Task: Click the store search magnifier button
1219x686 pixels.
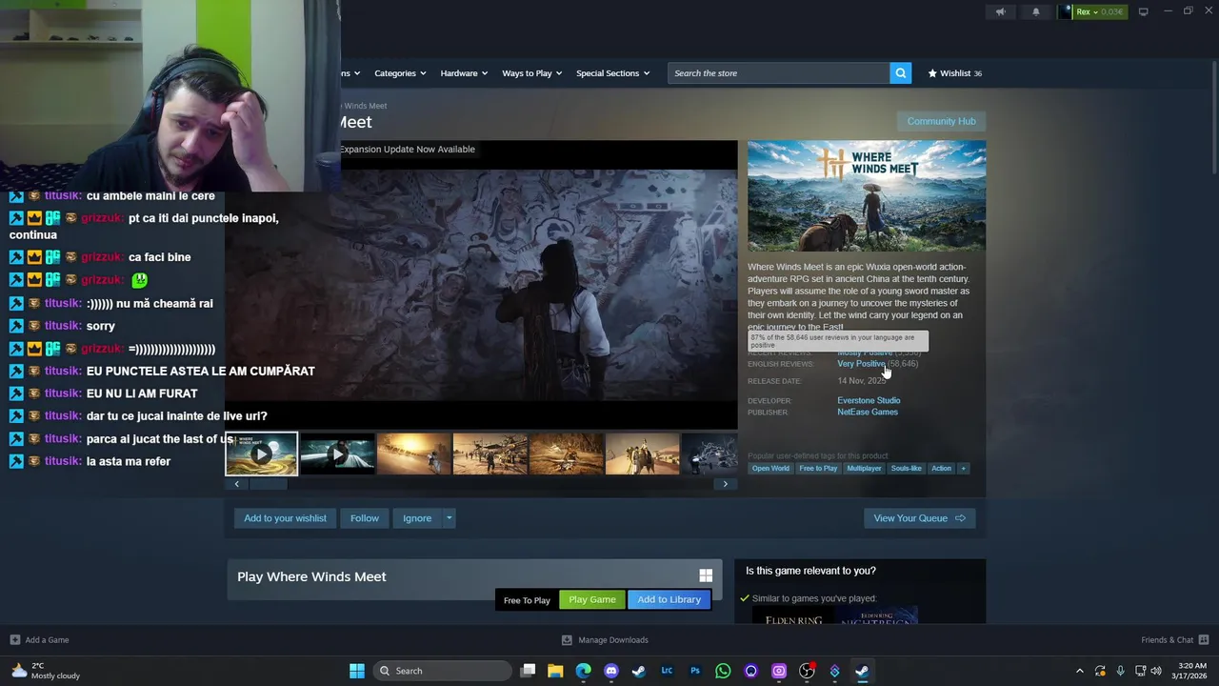Action: pyautogui.click(x=900, y=73)
